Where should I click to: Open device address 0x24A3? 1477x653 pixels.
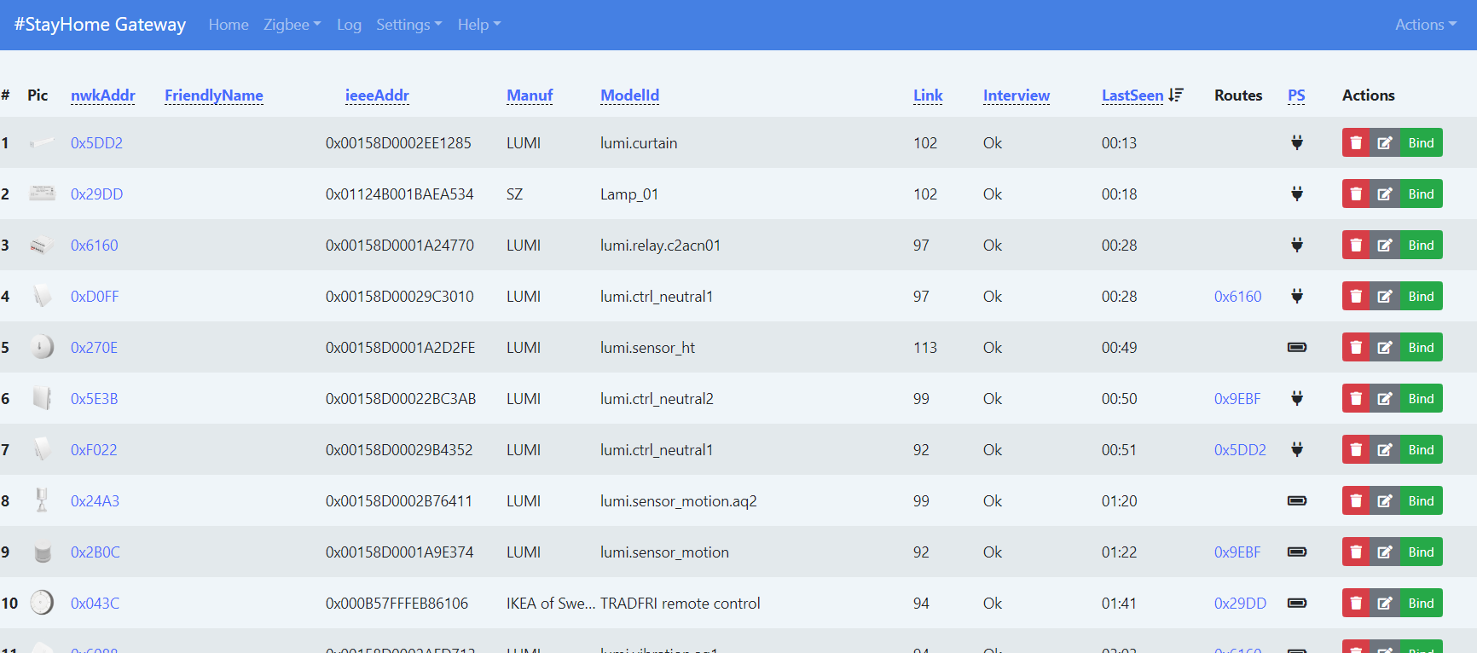point(95,500)
